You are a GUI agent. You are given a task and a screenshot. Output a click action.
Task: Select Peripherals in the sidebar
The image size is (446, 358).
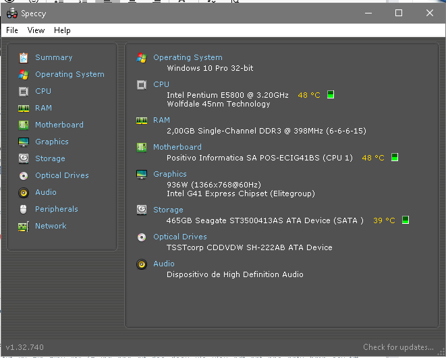[x=57, y=210]
